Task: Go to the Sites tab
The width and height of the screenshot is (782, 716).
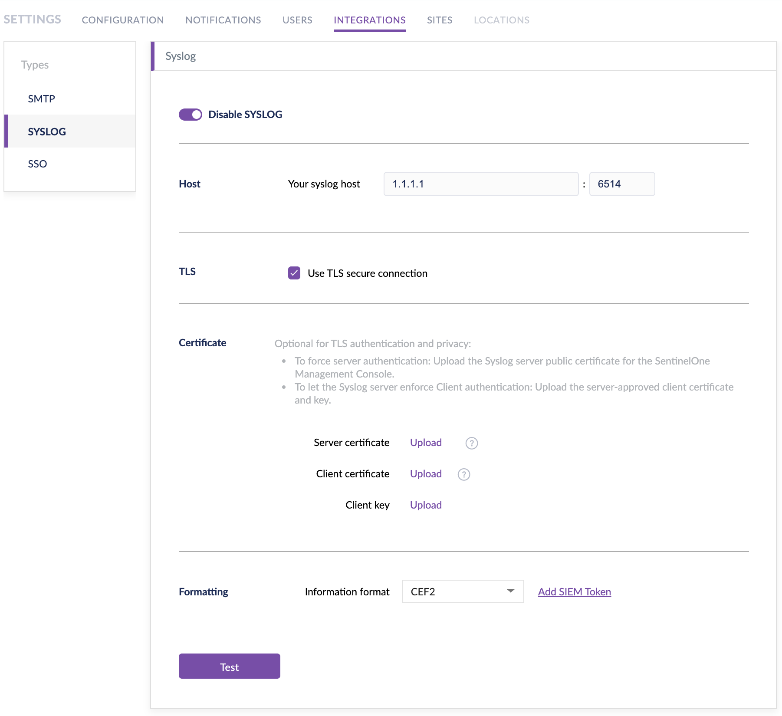Action: click(x=440, y=20)
